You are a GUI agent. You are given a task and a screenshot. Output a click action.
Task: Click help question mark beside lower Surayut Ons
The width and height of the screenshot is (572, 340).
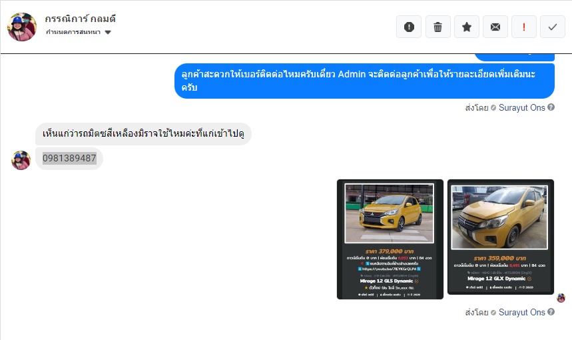click(551, 312)
